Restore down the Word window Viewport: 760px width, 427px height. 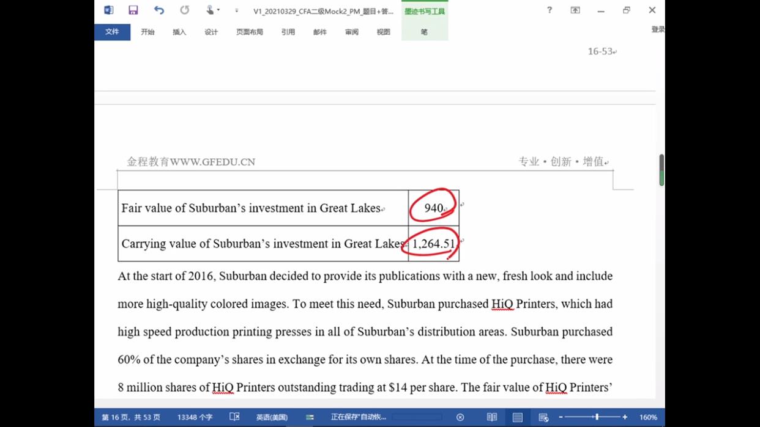627,10
